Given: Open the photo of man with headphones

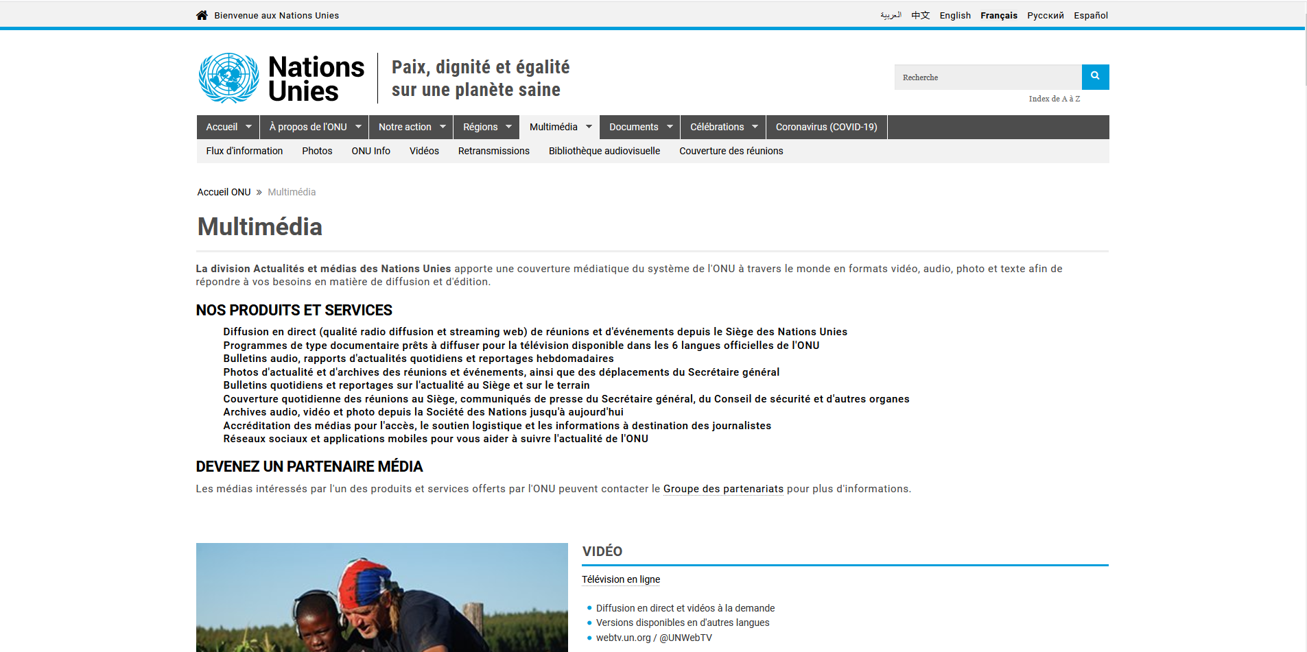Looking at the screenshot, I should click(381, 597).
